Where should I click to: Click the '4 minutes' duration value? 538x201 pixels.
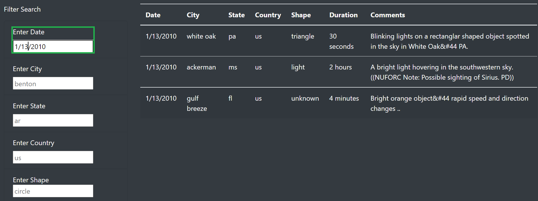click(344, 98)
